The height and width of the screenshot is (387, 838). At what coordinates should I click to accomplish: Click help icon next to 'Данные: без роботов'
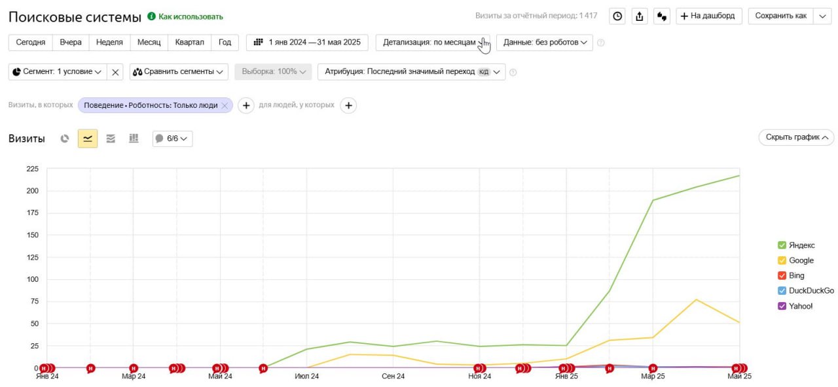pyautogui.click(x=601, y=42)
